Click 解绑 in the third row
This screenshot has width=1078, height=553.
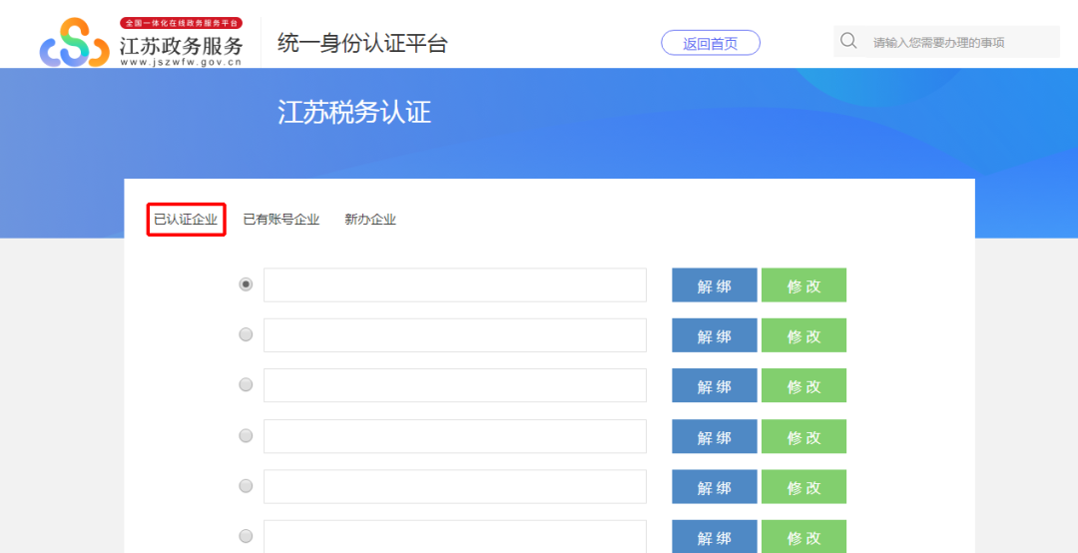[x=715, y=385]
